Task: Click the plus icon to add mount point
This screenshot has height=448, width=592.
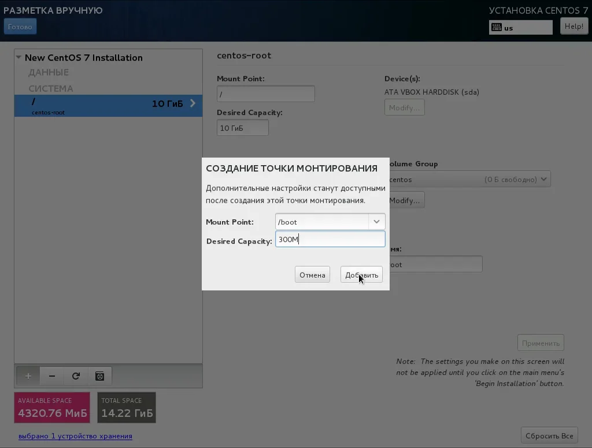Action: click(28, 376)
